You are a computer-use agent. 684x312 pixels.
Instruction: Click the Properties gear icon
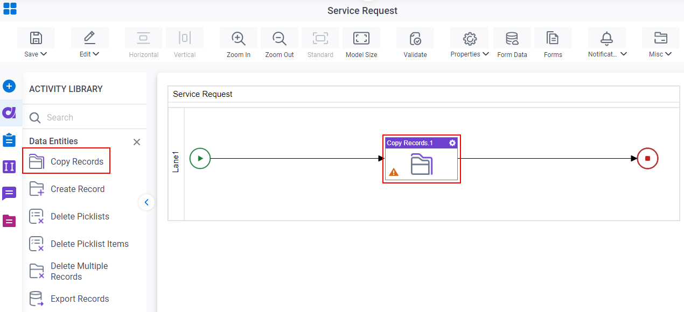coord(470,38)
